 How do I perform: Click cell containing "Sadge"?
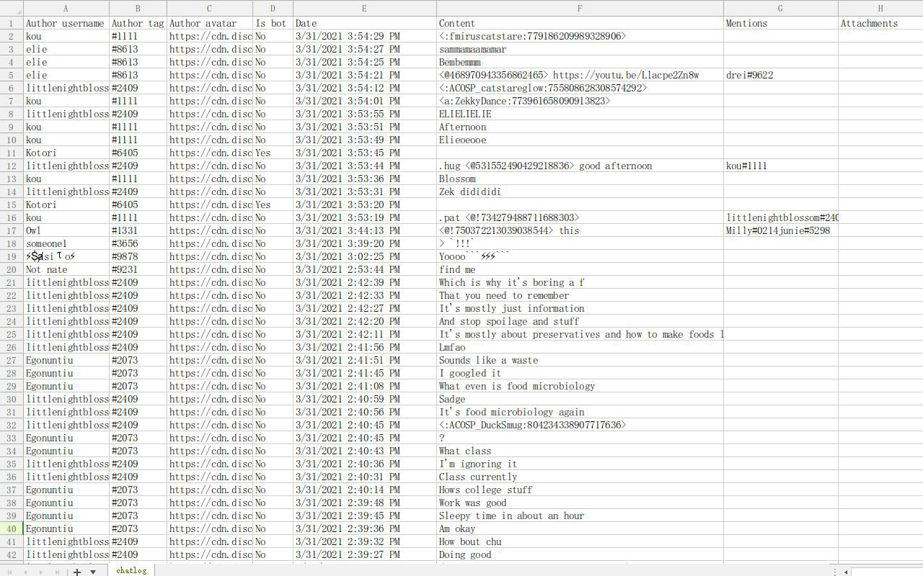[x=580, y=399]
